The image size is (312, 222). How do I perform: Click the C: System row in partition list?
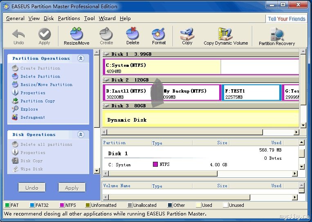(x=201, y=165)
